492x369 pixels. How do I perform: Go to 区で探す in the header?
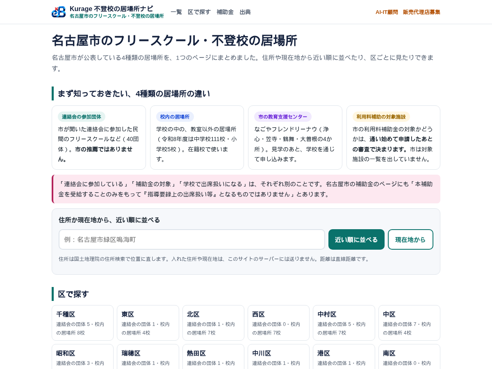point(199,12)
